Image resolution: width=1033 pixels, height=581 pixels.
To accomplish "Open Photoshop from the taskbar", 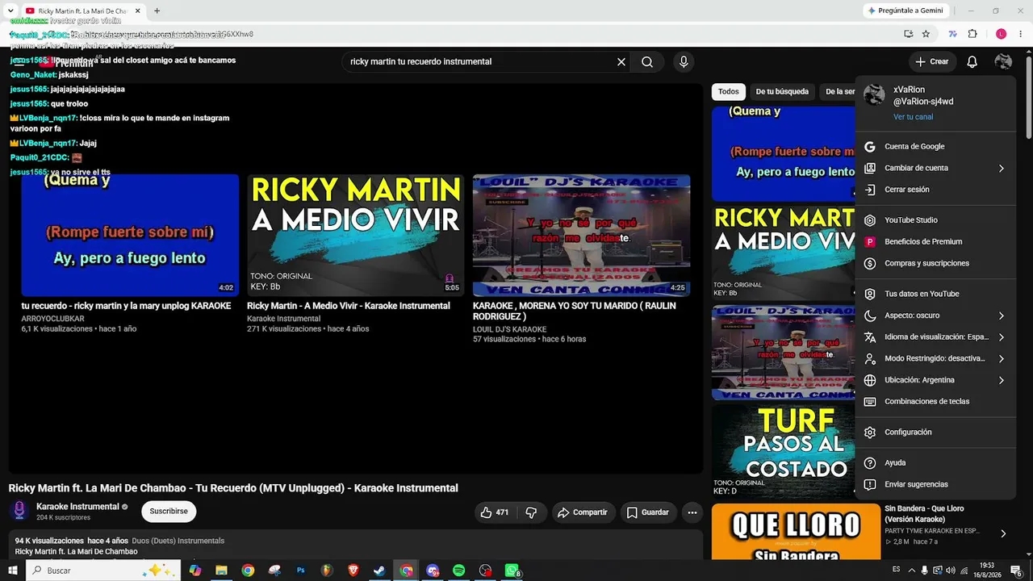I will 300,571.
